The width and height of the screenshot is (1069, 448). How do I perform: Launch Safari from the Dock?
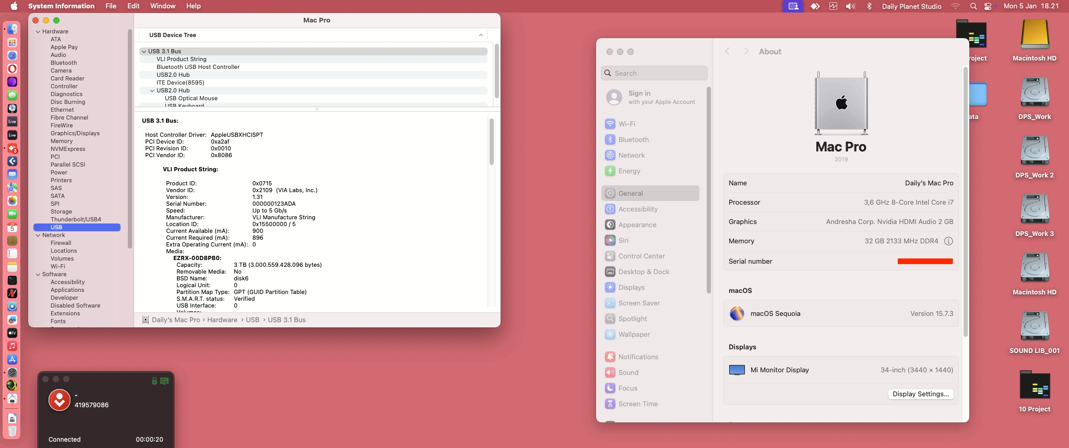[12, 55]
